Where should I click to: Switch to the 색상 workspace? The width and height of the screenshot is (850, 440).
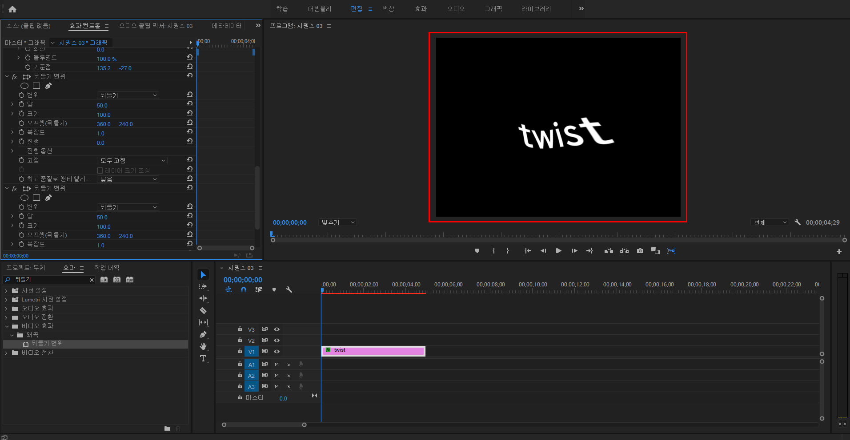tap(388, 9)
